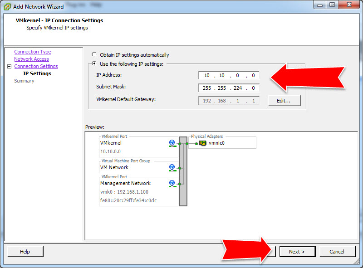Collapse the Connection Settings tree node
Image resolution: width=363 pixels, height=268 pixels.
(x=9, y=66)
